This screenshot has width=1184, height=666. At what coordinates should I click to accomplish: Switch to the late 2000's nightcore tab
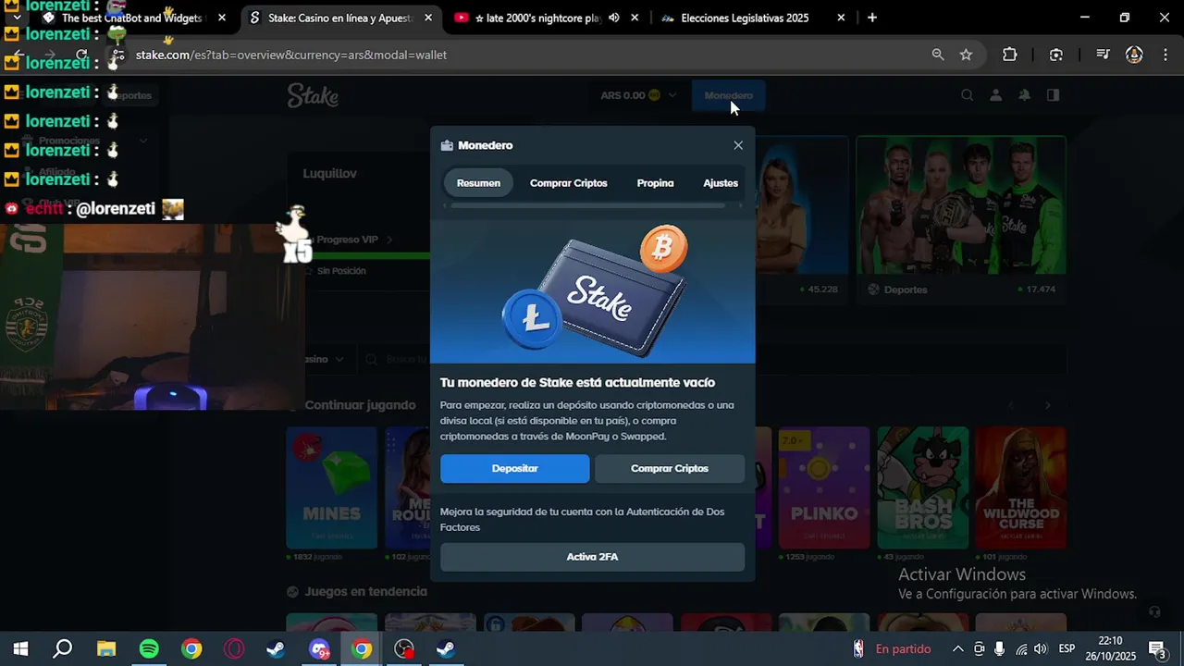536,18
